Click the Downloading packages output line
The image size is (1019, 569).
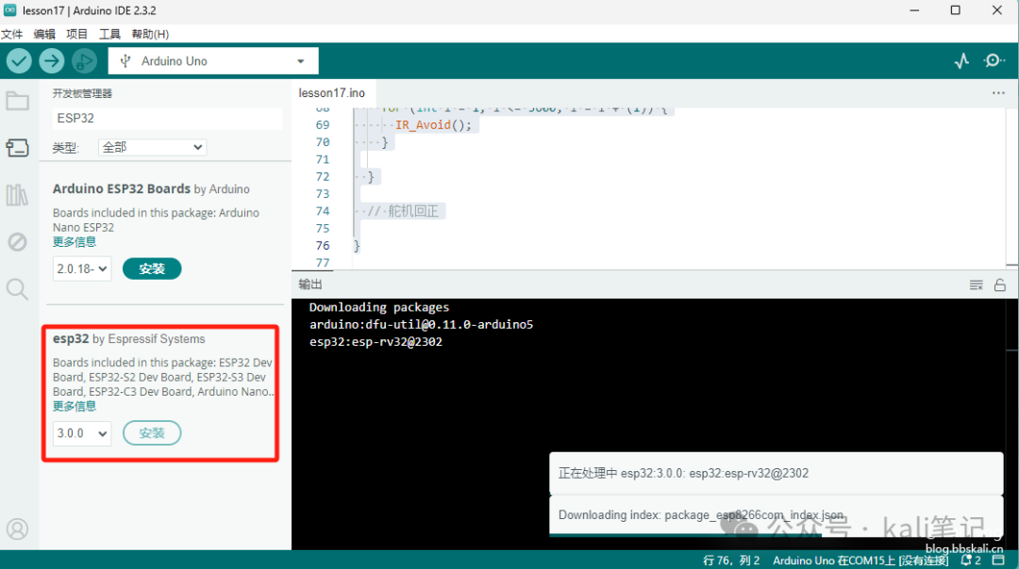[379, 307]
